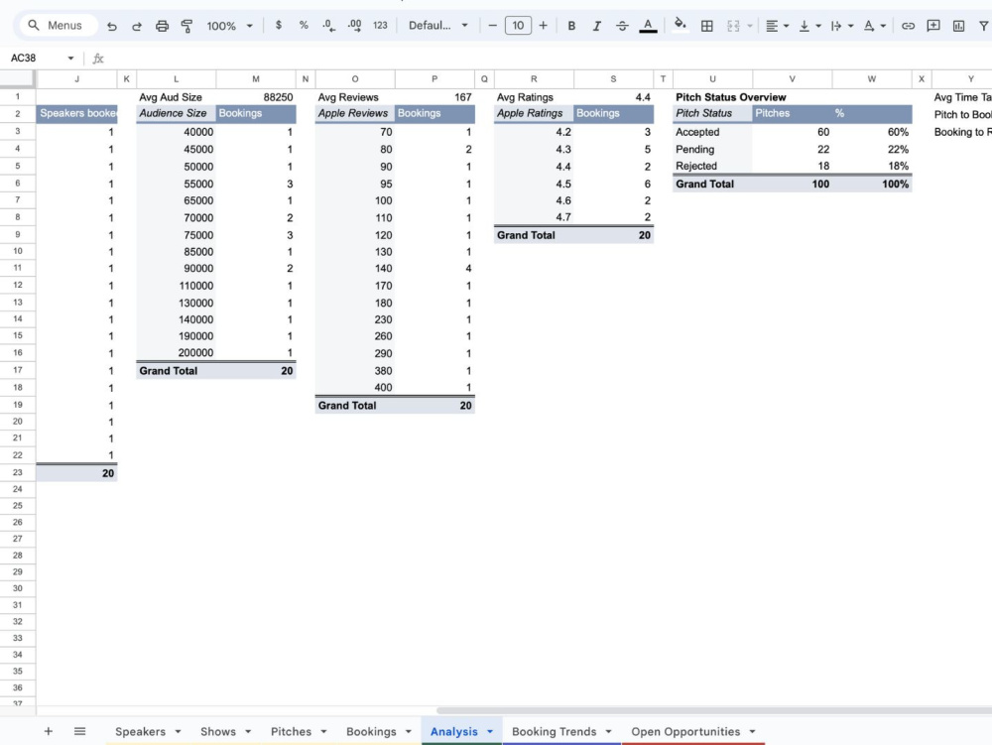Image resolution: width=992 pixels, height=745 pixels.
Task: Decrease font size with minus button
Action: pyautogui.click(x=493, y=26)
